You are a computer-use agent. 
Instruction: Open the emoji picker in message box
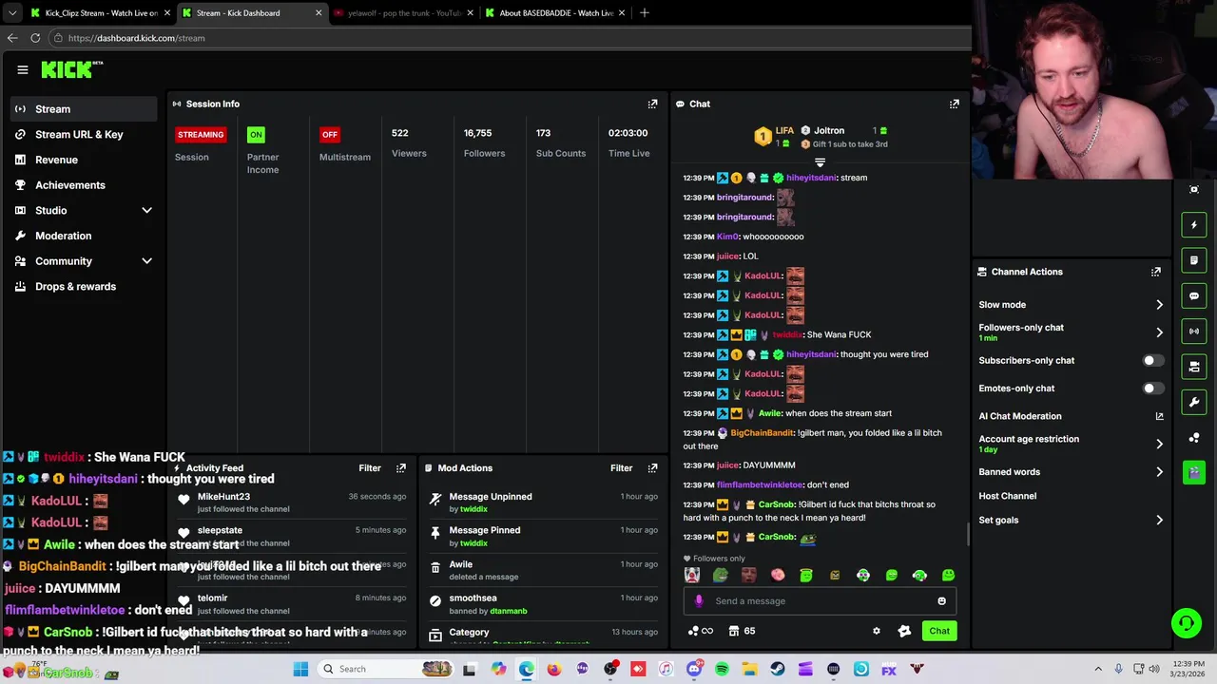pos(942,601)
